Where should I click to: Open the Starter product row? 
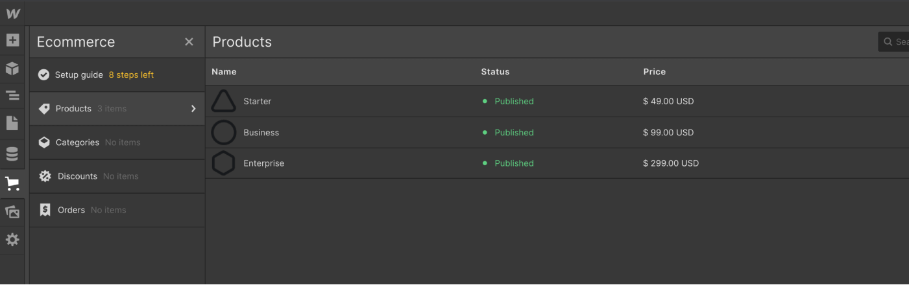[258, 102]
